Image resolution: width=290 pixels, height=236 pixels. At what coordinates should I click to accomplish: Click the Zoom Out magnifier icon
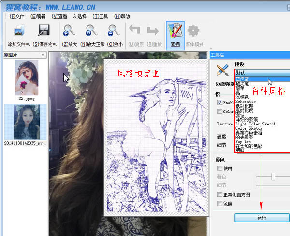coord(114,30)
